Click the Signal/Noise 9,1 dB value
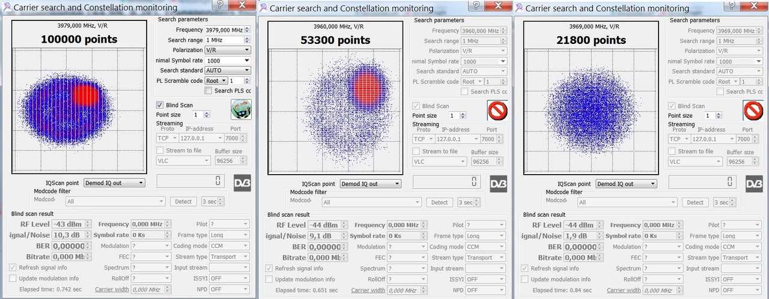Screen dimensions: 769x299 coord(328,235)
